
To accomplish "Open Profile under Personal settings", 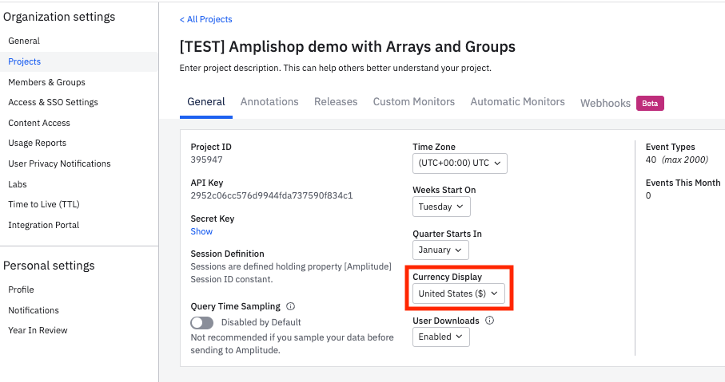I will [22, 289].
